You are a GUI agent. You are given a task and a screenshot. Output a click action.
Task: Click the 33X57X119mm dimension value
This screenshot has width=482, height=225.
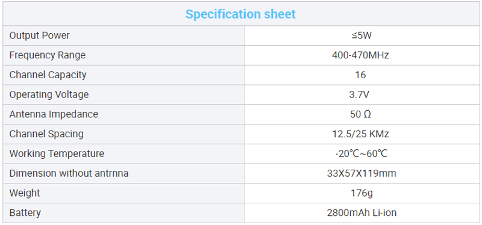(361, 173)
